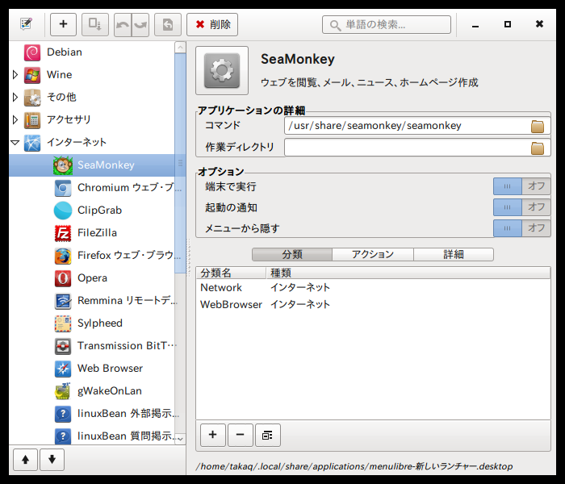565x484 pixels.
Task: Toggle the 起動の通知 switch
Action: [521, 207]
